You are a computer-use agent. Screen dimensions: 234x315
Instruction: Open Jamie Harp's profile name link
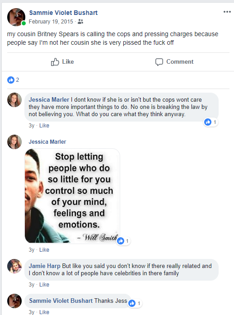click(x=45, y=266)
